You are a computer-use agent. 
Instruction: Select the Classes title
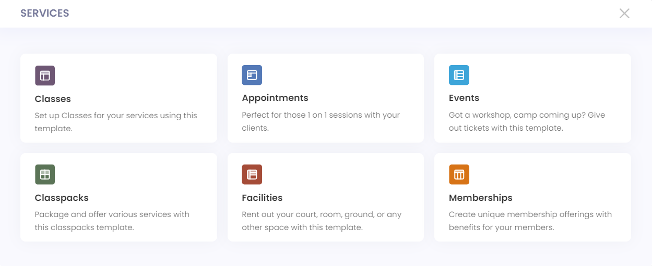[53, 99]
